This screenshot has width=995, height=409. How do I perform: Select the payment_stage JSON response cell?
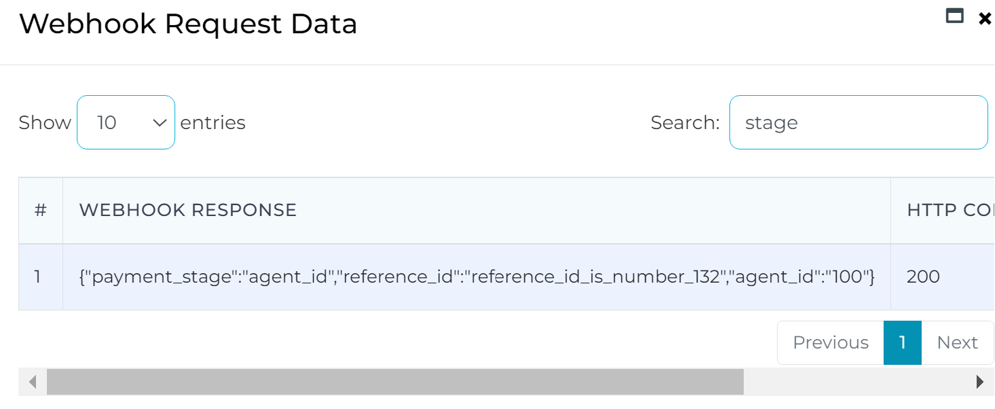477,277
